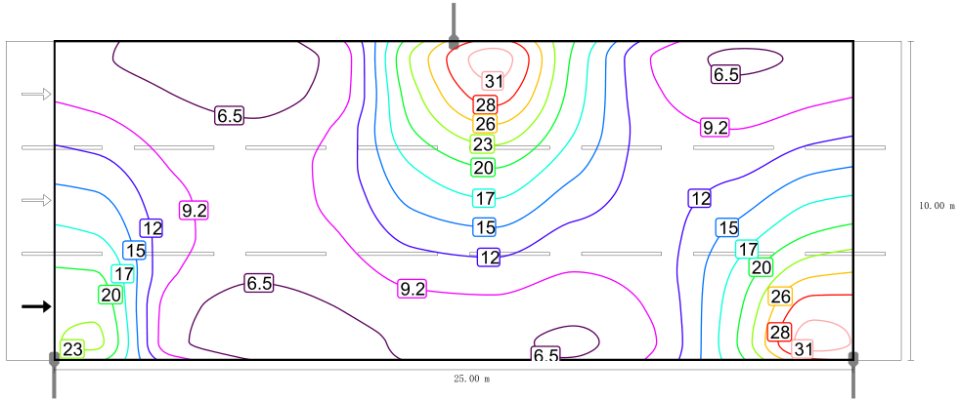
Task: Click the 25.00 m width dimension label
Action: pos(472,379)
